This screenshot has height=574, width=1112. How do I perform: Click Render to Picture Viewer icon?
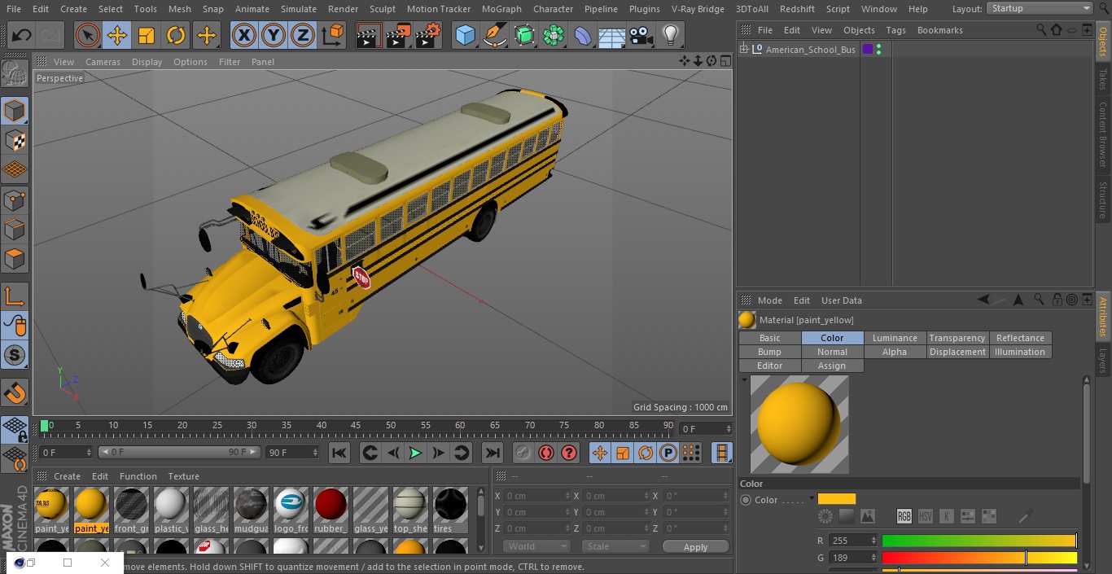(x=398, y=35)
